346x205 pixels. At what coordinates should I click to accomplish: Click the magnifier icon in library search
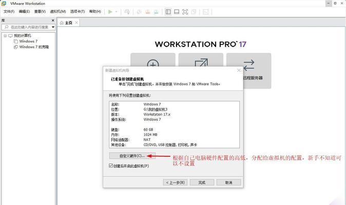6,27
